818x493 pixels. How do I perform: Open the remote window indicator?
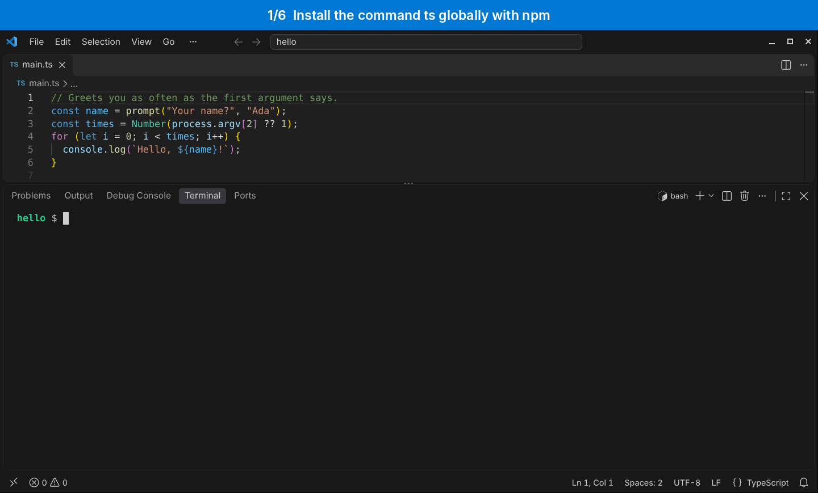14,482
